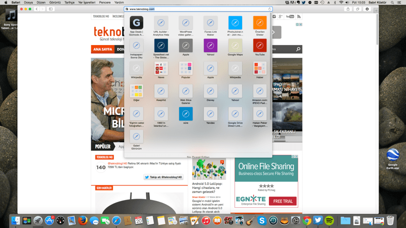Image resolution: width=406 pixels, height=228 pixels.
Task: Open the blue süre favorite
Action: [x=186, y=113]
